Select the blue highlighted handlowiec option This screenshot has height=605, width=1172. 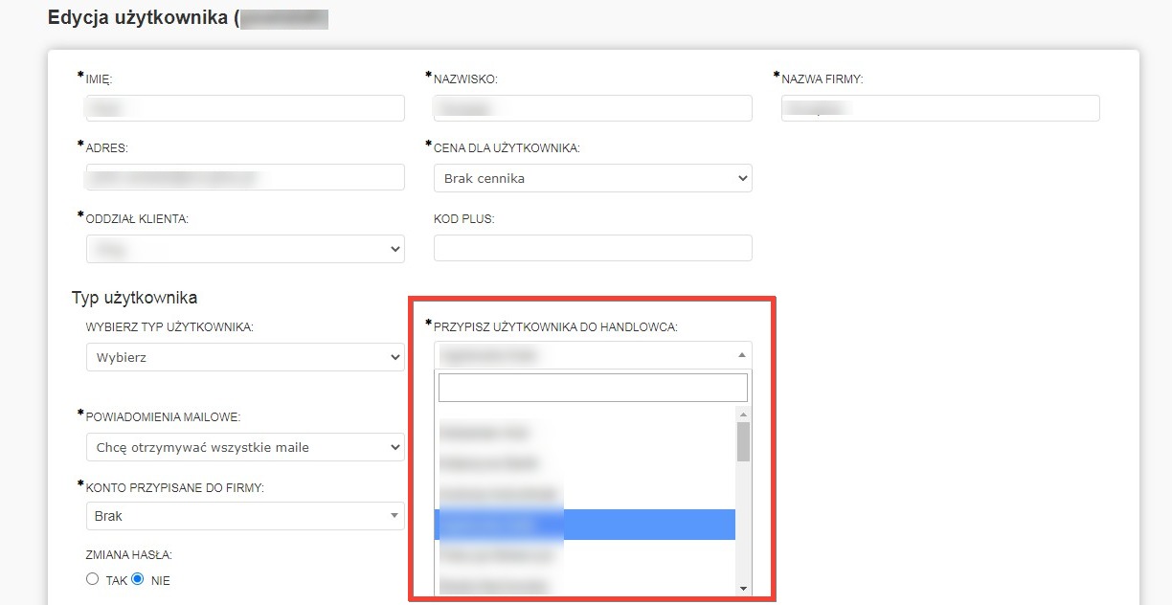584,525
